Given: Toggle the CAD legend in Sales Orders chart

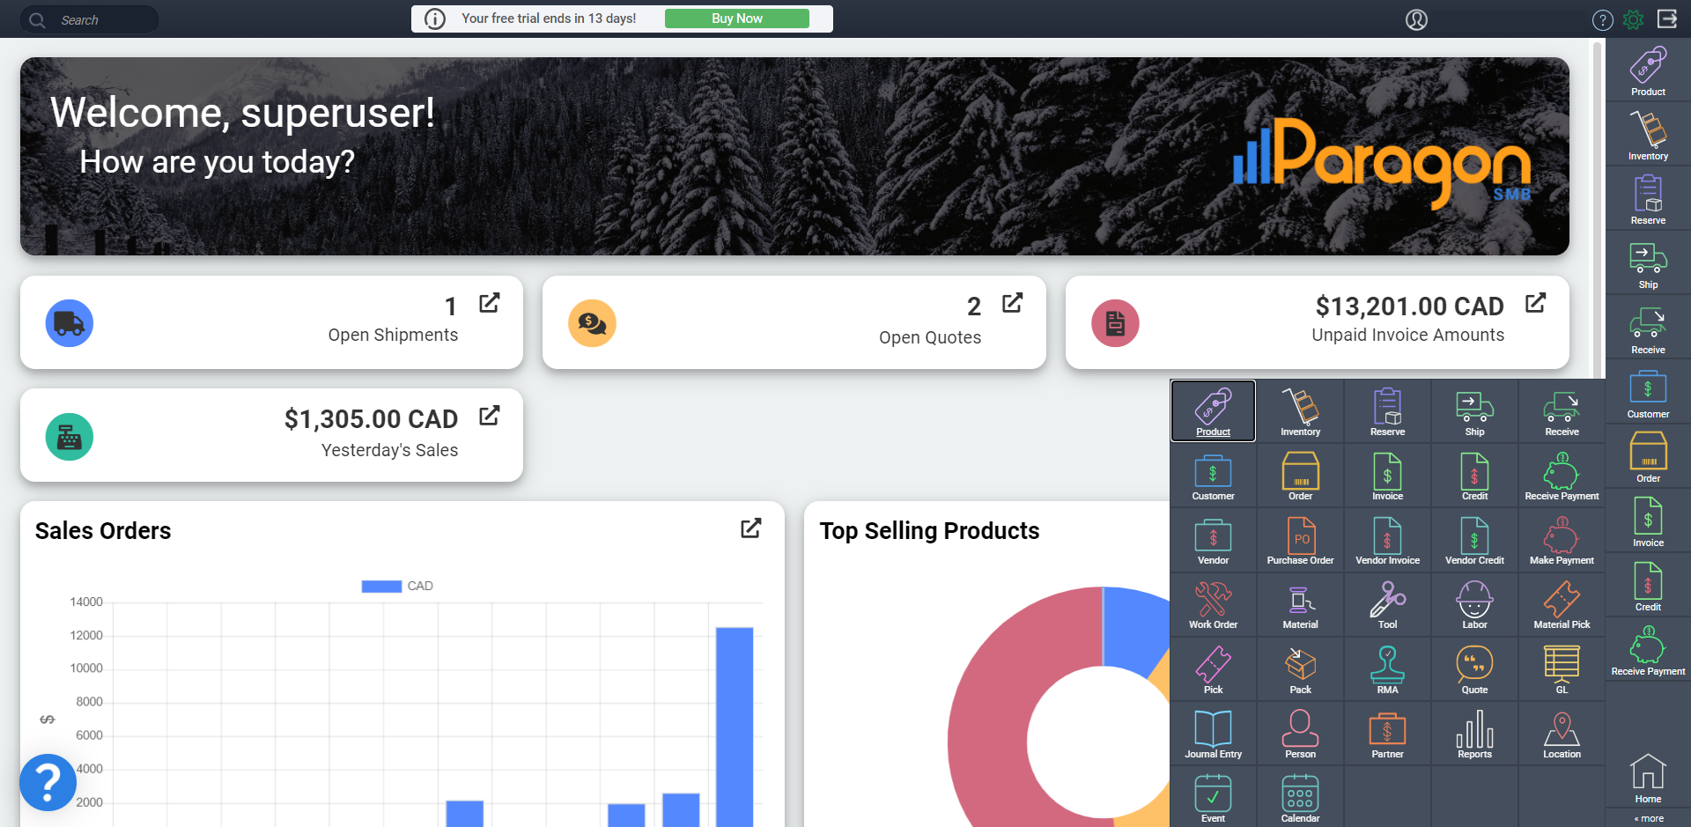Looking at the screenshot, I should tap(397, 586).
